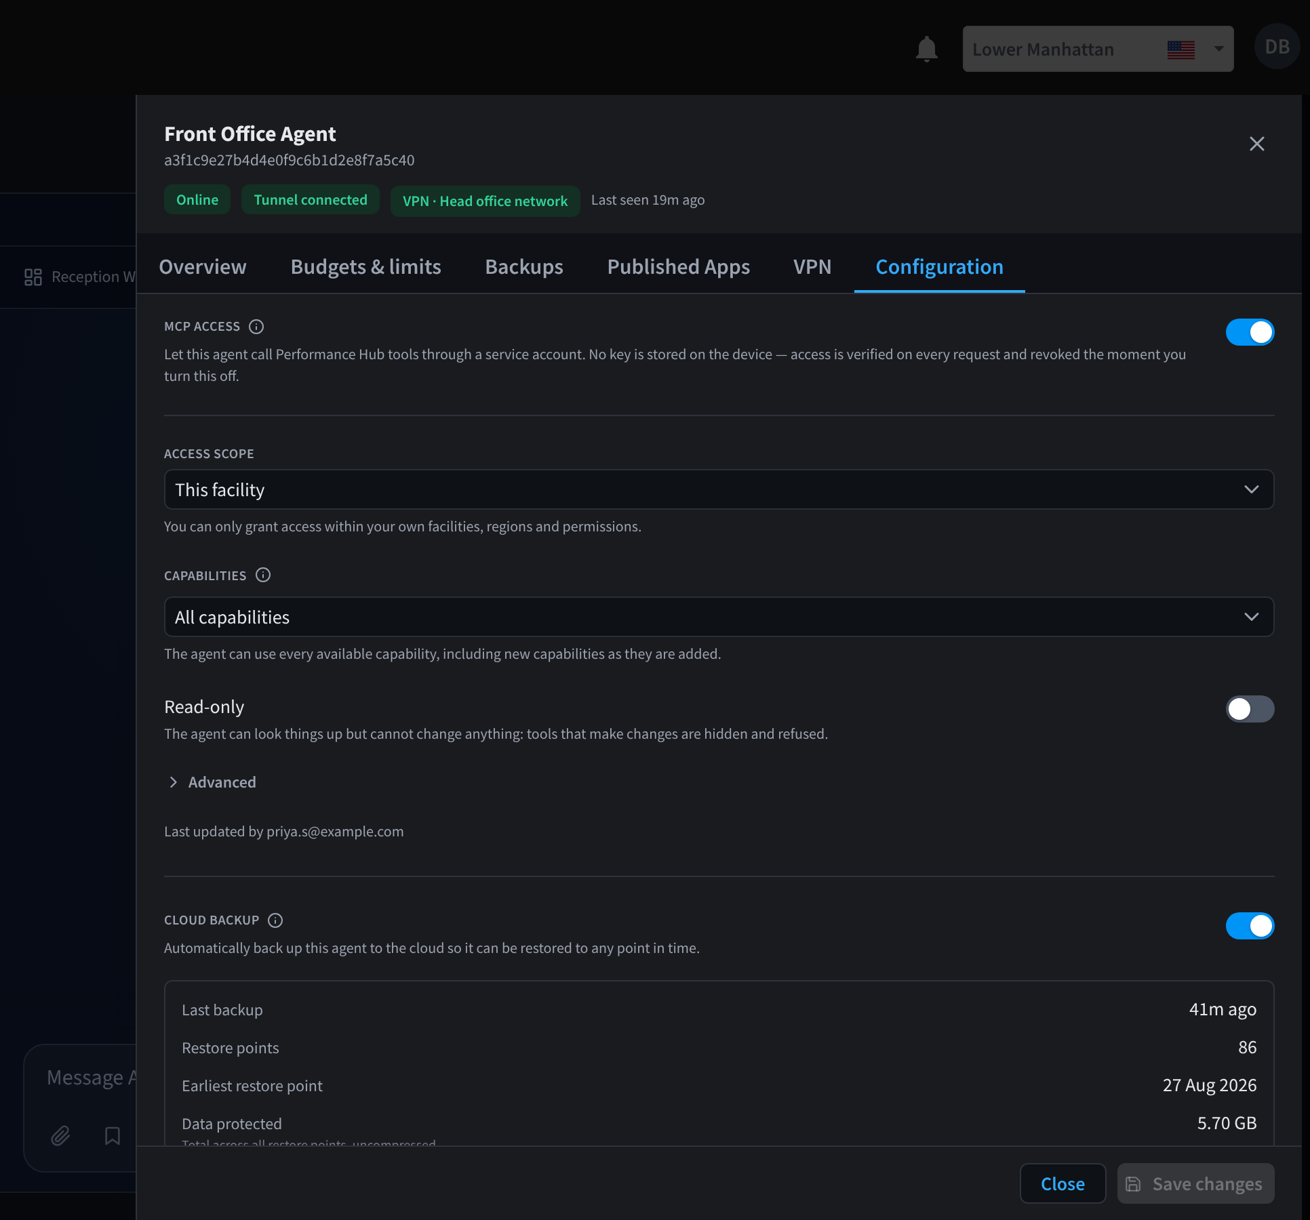Show info for Capabilities

pos(263,575)
